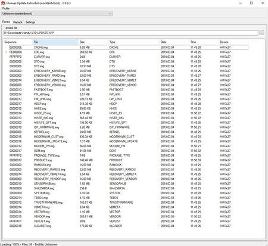The image size is (268, 246).
Task: Select the TRUSTFIRMWARE.img row
Action: 129,203
